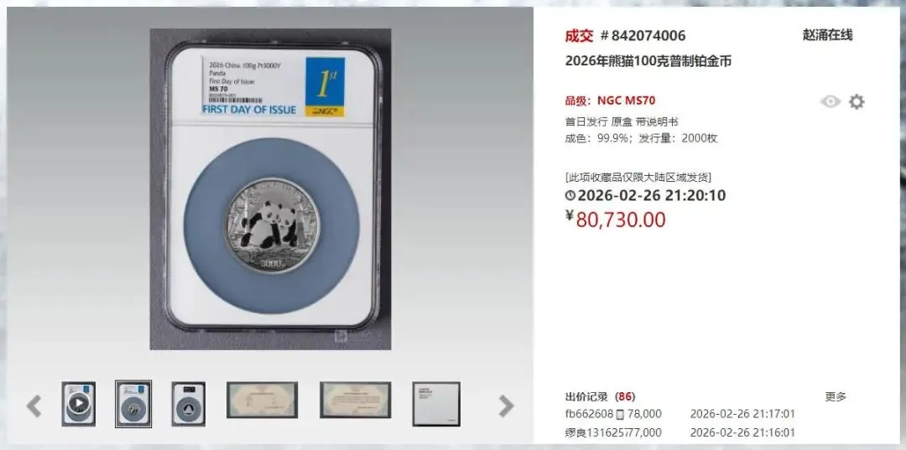View the second certificate thumbnail

pos(356,400)
